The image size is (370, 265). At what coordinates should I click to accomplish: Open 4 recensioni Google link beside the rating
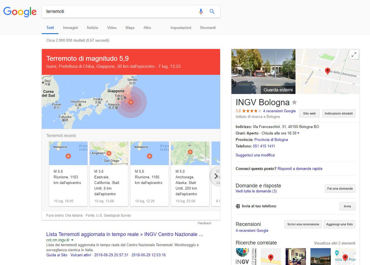click(279, 111)
